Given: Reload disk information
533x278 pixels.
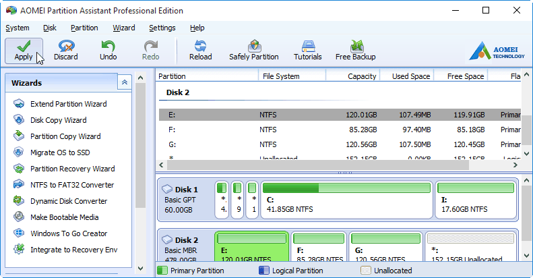Looking at the screenshot, I should 201,51.
